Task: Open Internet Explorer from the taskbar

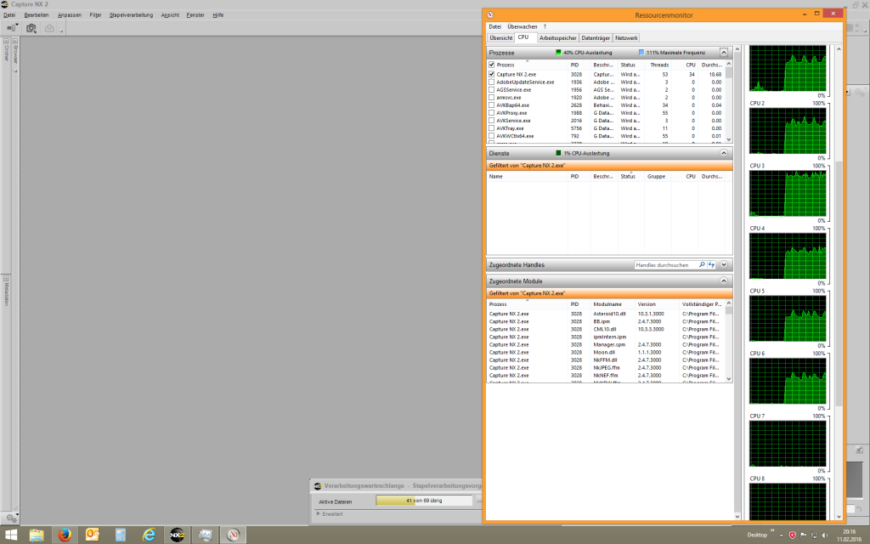Action: tap(149, 535)
